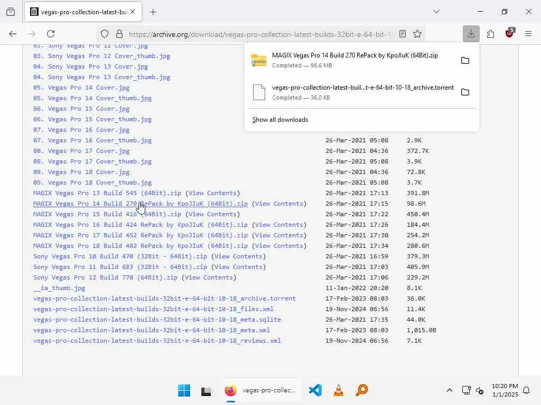Open the dark file manager taskbar icon
This screenshot has height=405, width=541.
click(x=207, y=391)
